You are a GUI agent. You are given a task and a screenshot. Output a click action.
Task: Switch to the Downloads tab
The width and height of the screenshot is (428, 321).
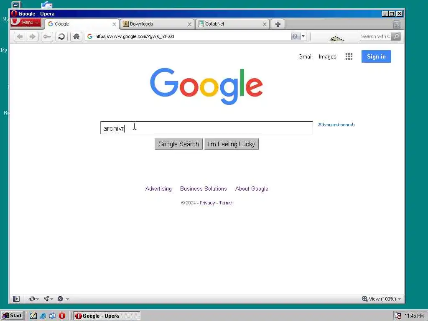pyautogui.click(x=157, y=24)
